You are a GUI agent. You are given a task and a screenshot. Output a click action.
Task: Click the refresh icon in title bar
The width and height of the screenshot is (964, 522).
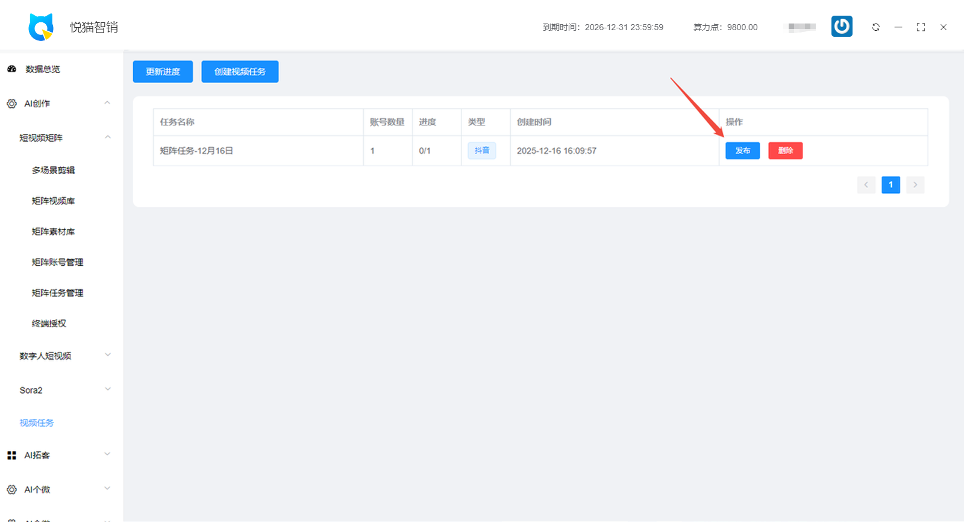pyautogui.click(x=876, y=27)
